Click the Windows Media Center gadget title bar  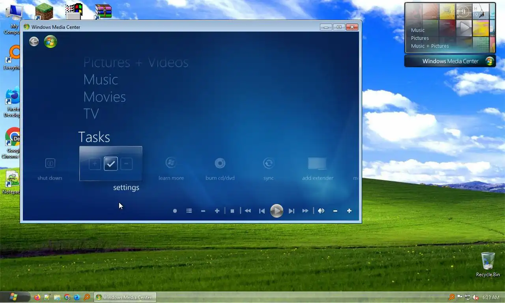click(450, 61)
